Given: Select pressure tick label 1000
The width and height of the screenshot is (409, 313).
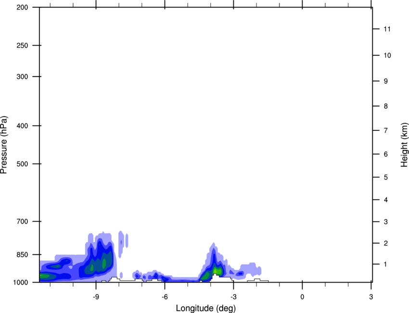Looking at the screenshot, I should pos(21,282).
